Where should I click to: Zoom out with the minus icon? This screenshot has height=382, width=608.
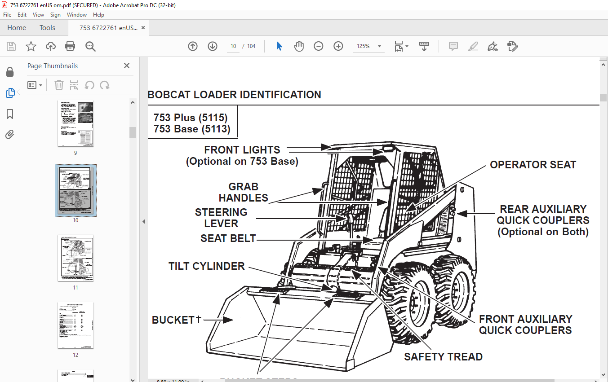click(319, 46)
